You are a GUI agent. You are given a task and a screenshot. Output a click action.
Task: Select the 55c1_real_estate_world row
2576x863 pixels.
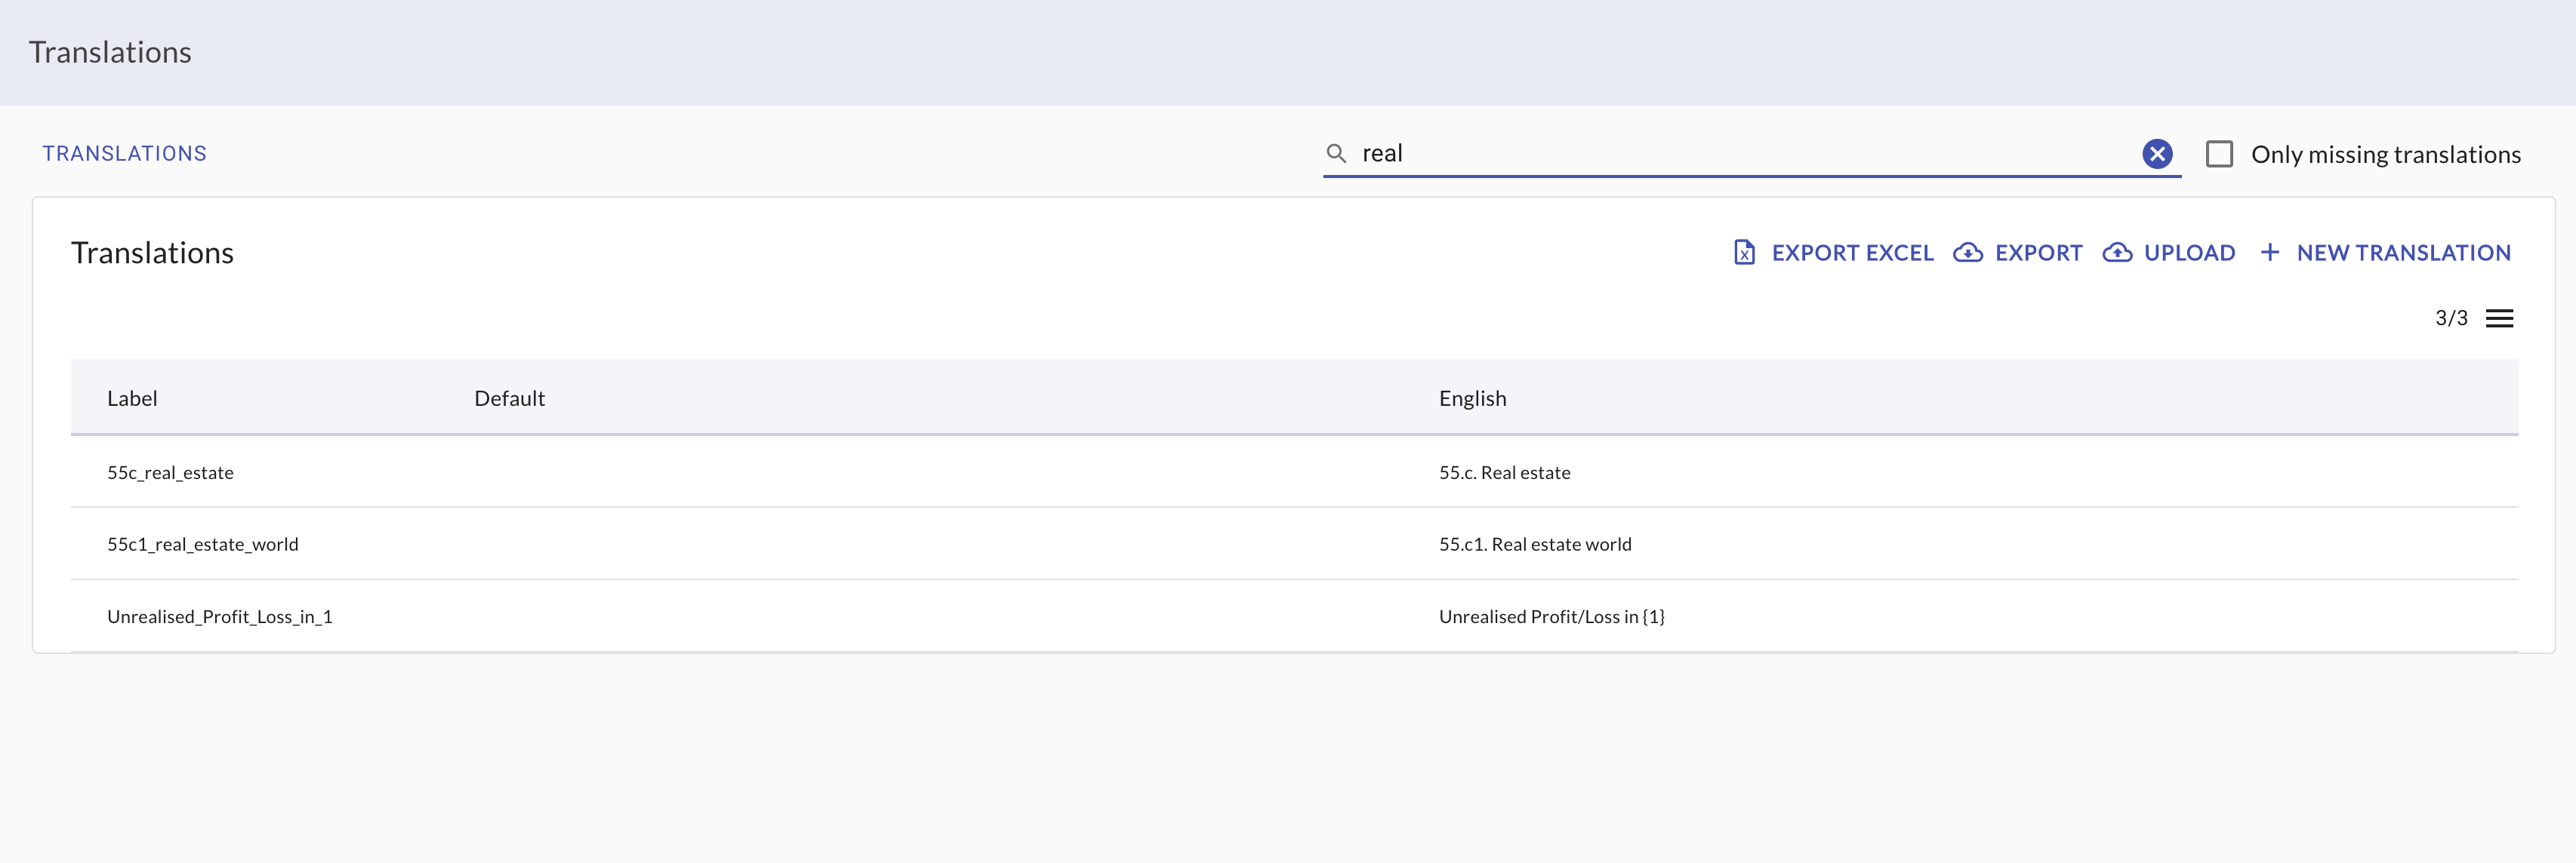point(202,545)
